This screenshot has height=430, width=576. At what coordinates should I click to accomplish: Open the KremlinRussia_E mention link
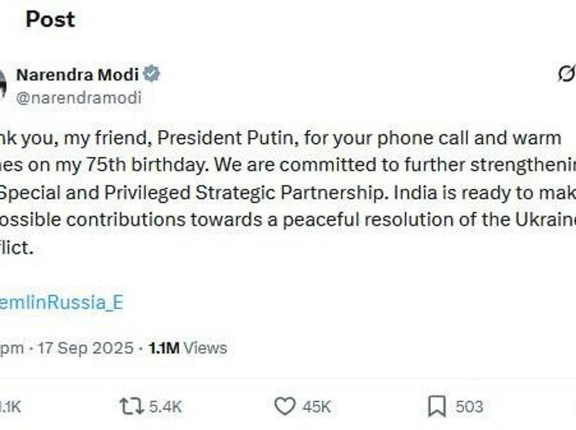coord(61,302)
